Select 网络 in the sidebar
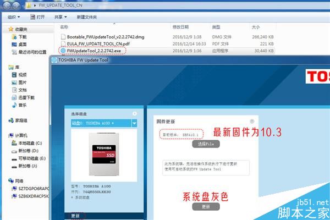Viewport: 330px width, 220px height. click(x=16, y=181)
